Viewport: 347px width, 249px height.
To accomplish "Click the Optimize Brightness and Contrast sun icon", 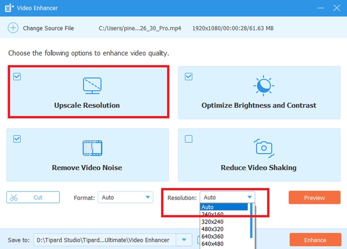I will pos(263,86).
